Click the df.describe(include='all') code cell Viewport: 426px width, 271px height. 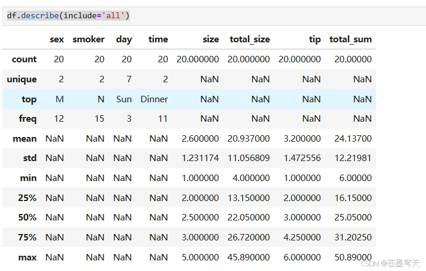(x=214, y=16)
